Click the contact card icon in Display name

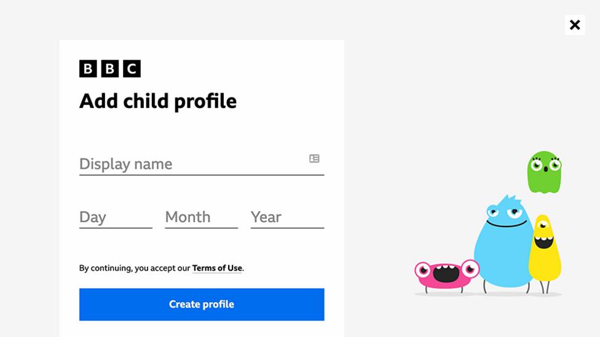tap(314, 158)
